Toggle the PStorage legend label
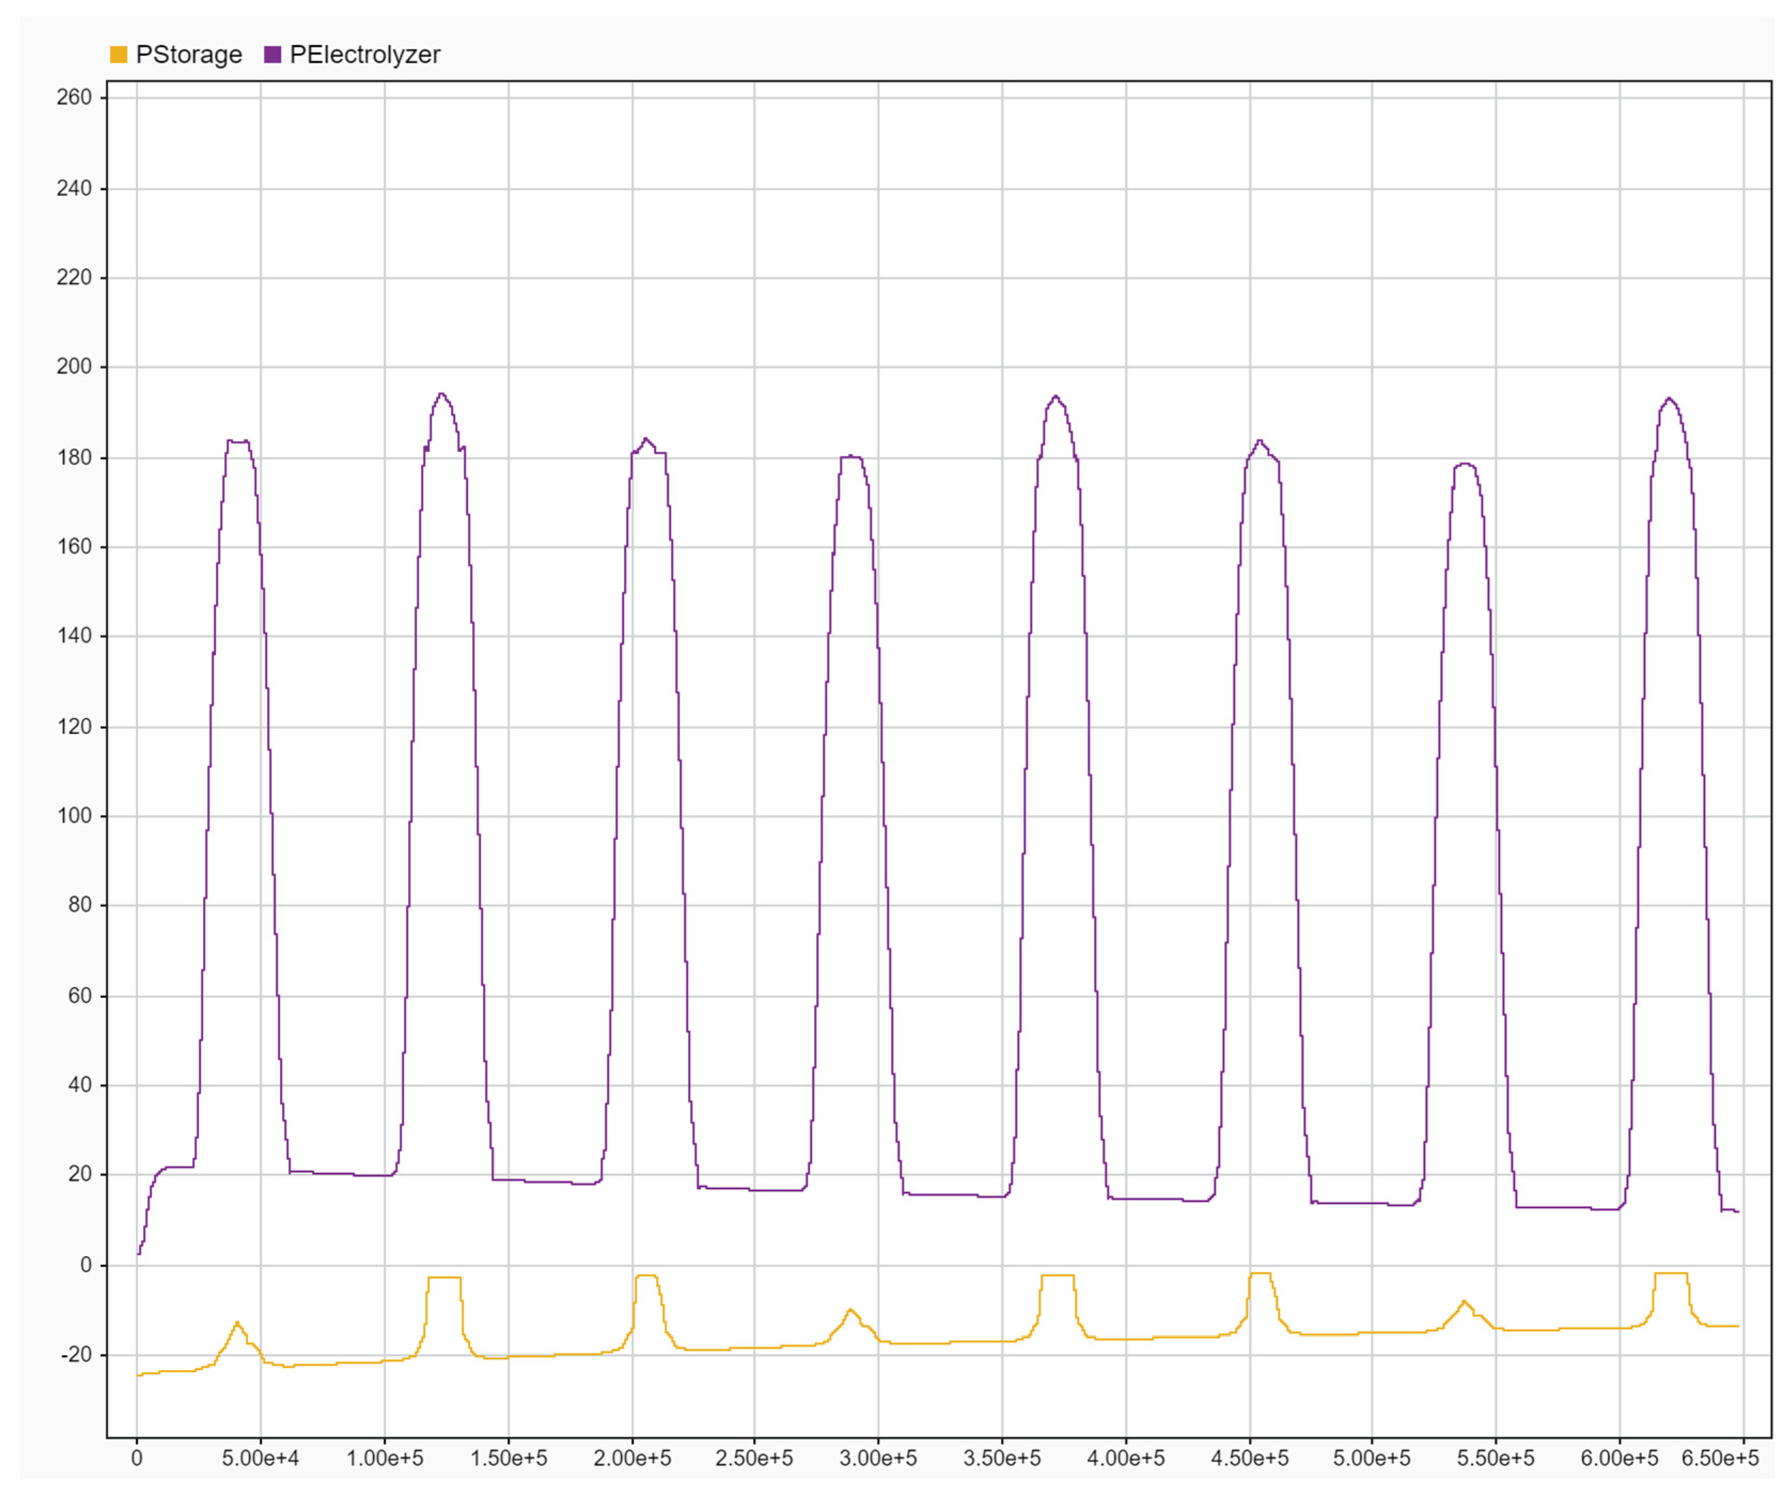Viewport: 1790px width, 1489px height. point(189,54)
